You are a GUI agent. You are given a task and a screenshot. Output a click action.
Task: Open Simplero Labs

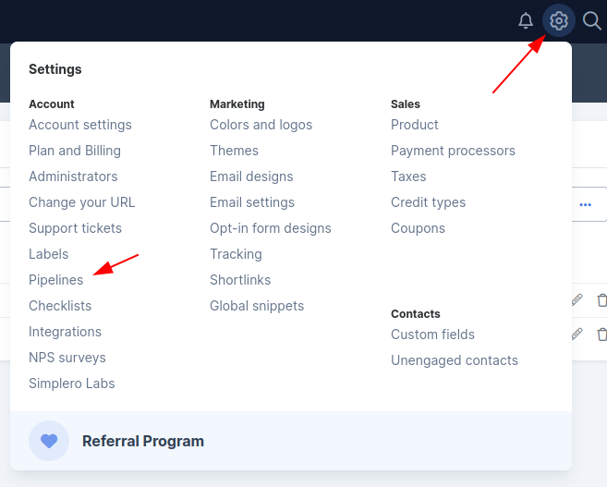72,384
